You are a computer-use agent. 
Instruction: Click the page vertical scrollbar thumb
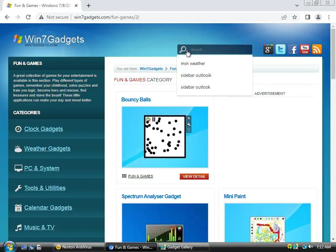[333, 54]
